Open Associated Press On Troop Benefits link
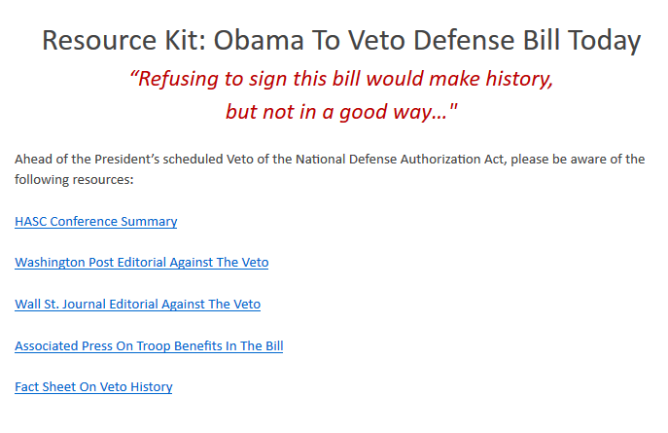 (x=149, y=345)
